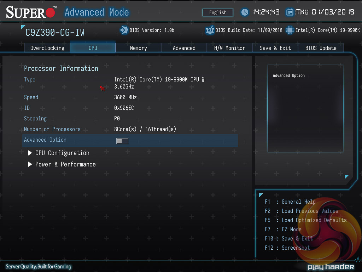Open the Memory tab
The width and height of the screenshot is (362, 272).
coord(138,48)
